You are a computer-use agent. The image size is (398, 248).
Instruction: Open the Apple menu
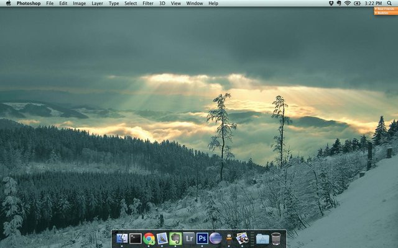pos(8,3)
